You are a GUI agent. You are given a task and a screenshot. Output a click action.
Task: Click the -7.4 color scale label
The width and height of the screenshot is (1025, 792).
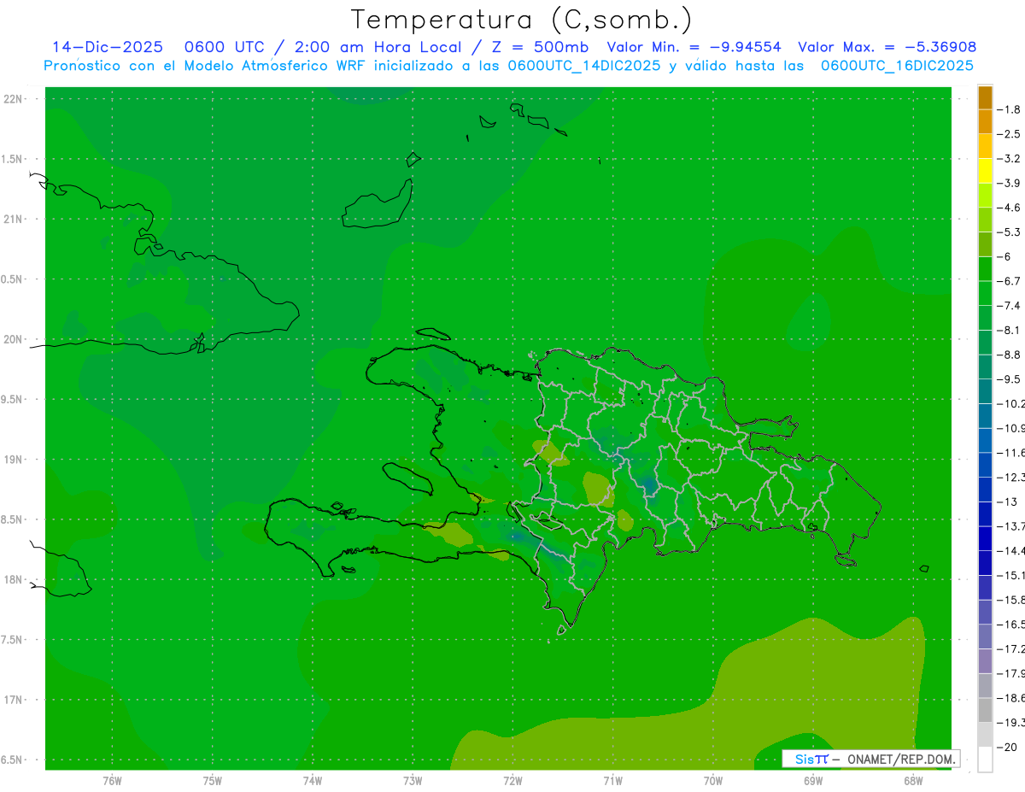tap(1009, 306)
